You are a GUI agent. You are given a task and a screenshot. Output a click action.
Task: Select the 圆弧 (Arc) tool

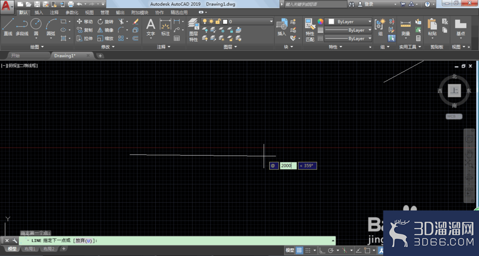[51, 27]
